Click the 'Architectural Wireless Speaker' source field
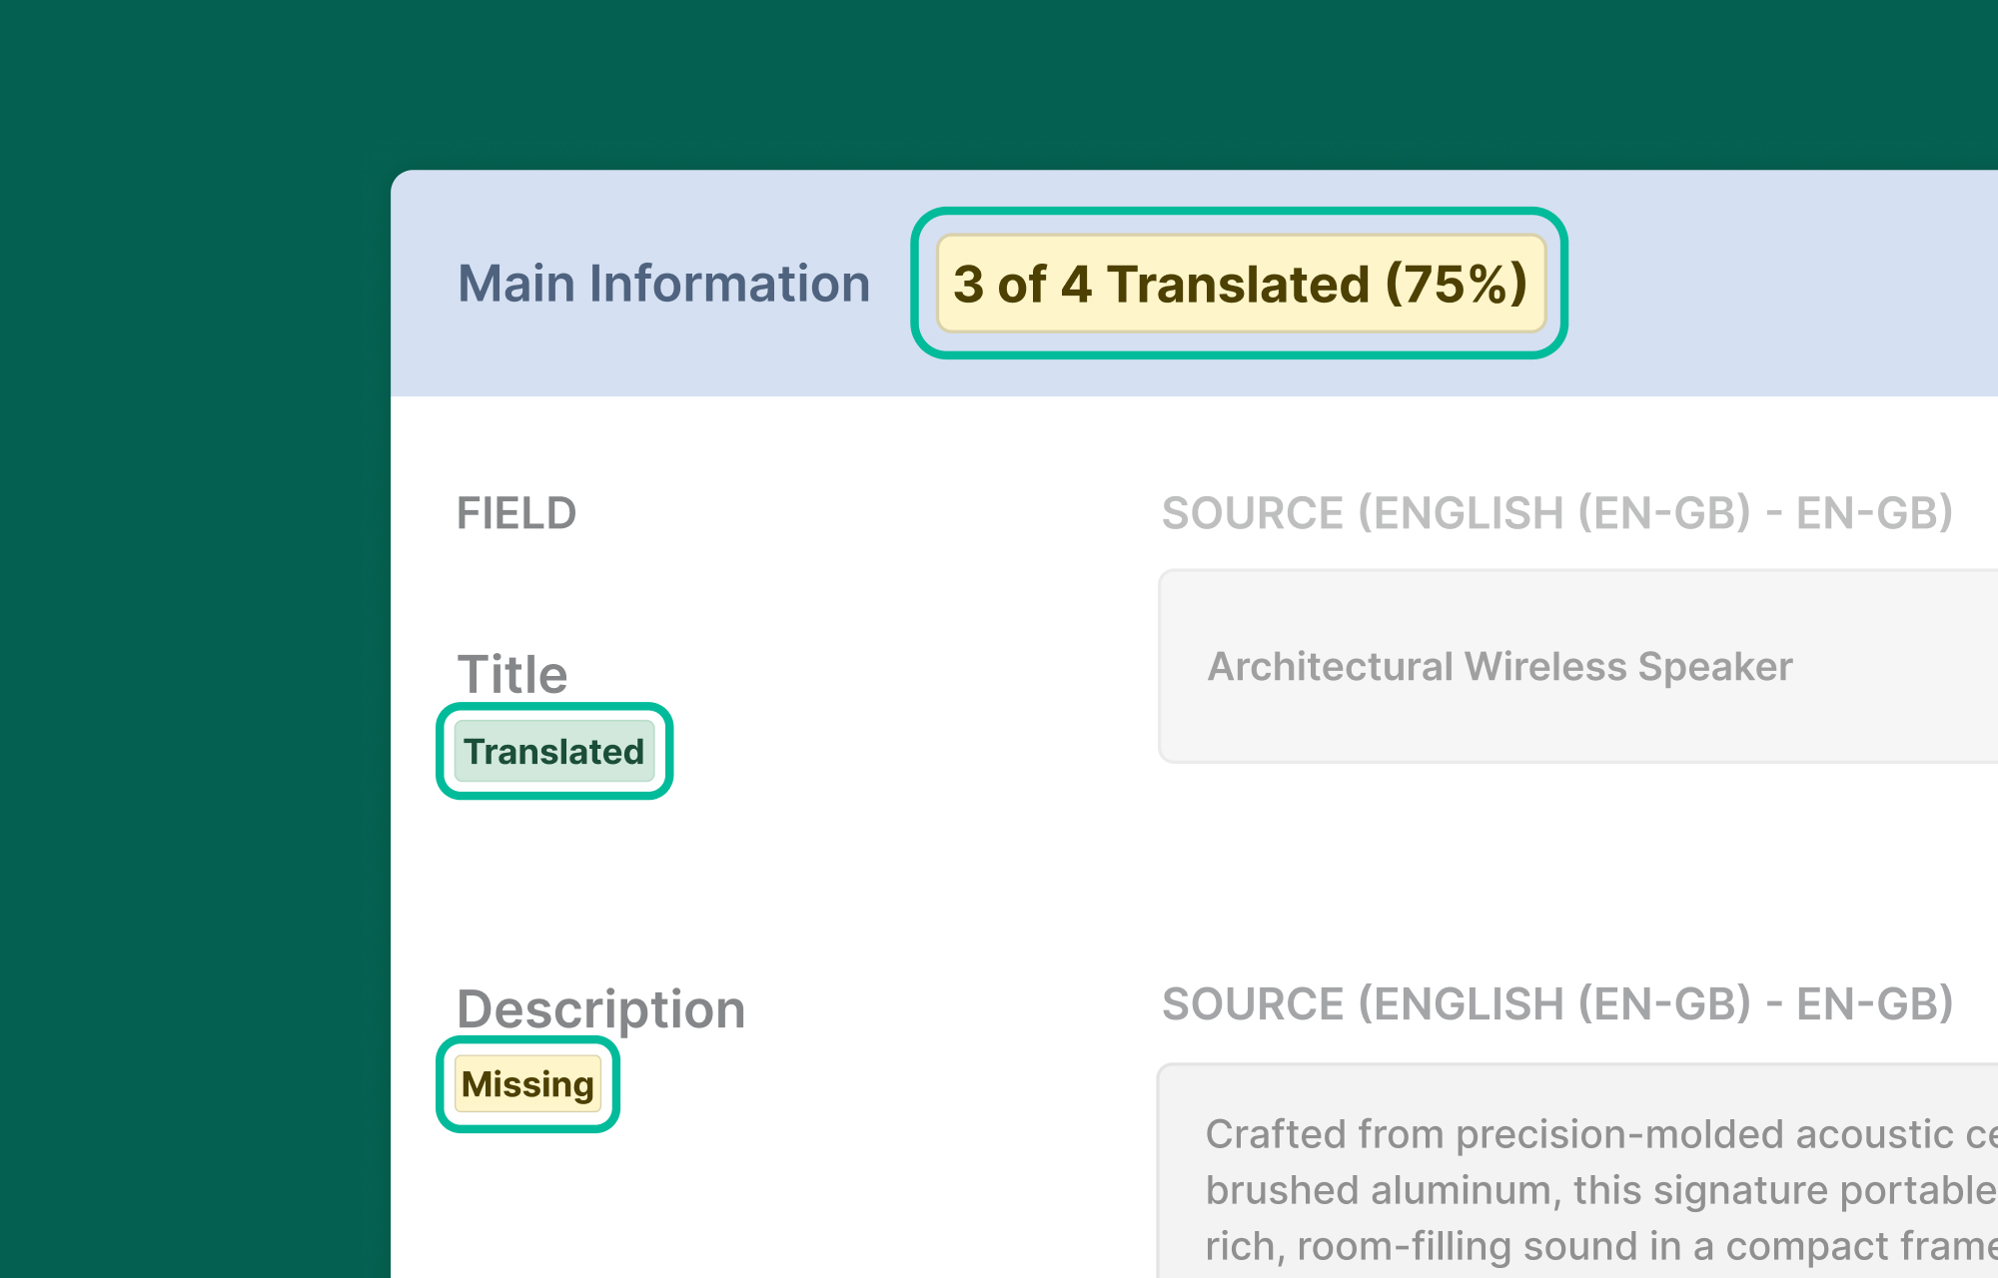Image resolution: width=1998 pixels, height=1278 pixels. pyautogui.click(x=1578, y=666)
